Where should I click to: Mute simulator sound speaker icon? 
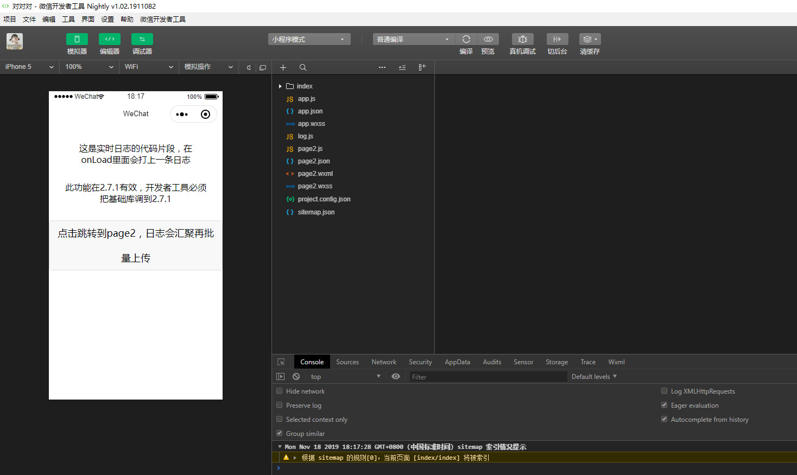(249, 67)
